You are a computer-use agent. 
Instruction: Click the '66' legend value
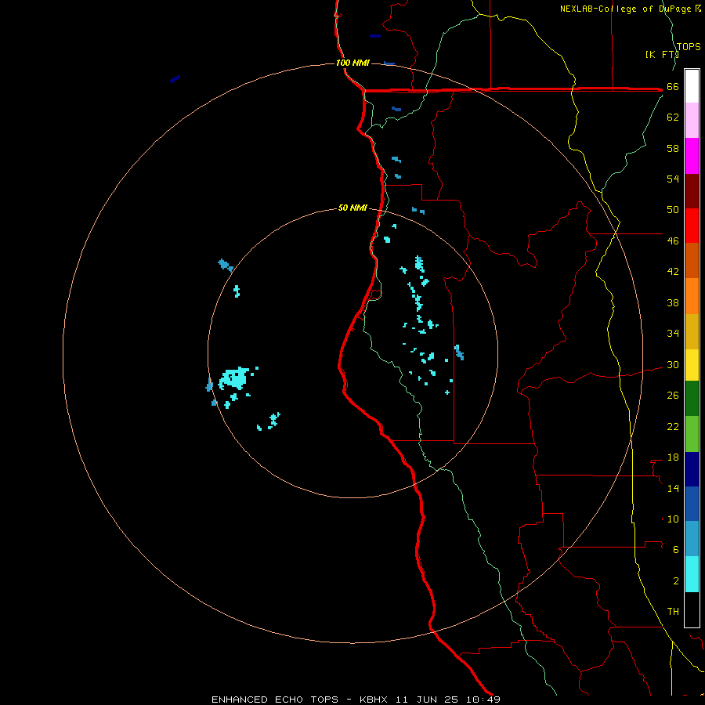(673, 87)
